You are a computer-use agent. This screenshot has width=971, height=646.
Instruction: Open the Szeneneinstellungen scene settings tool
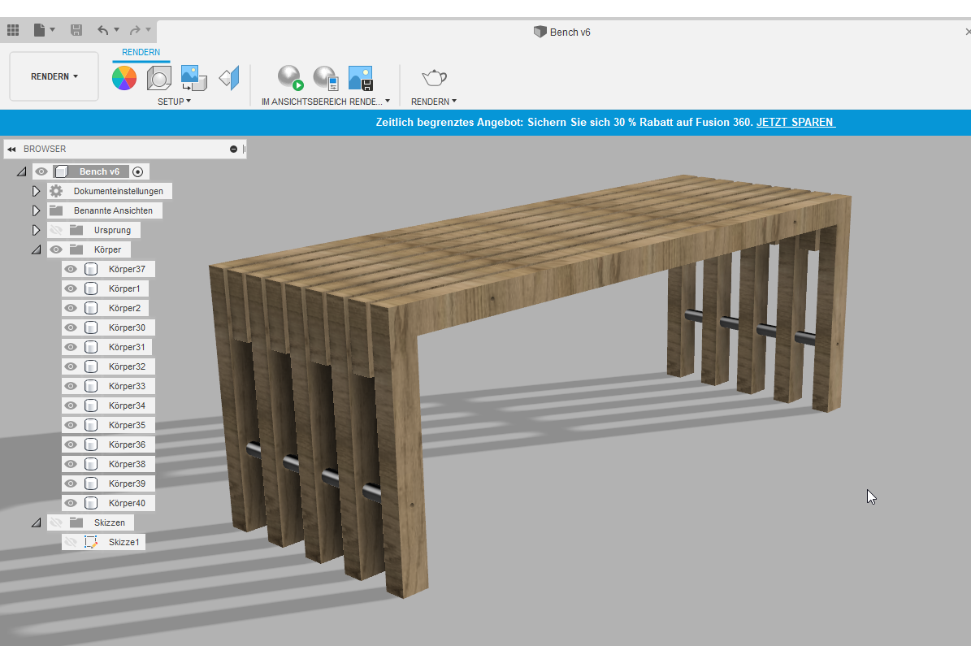coord(158,78)
